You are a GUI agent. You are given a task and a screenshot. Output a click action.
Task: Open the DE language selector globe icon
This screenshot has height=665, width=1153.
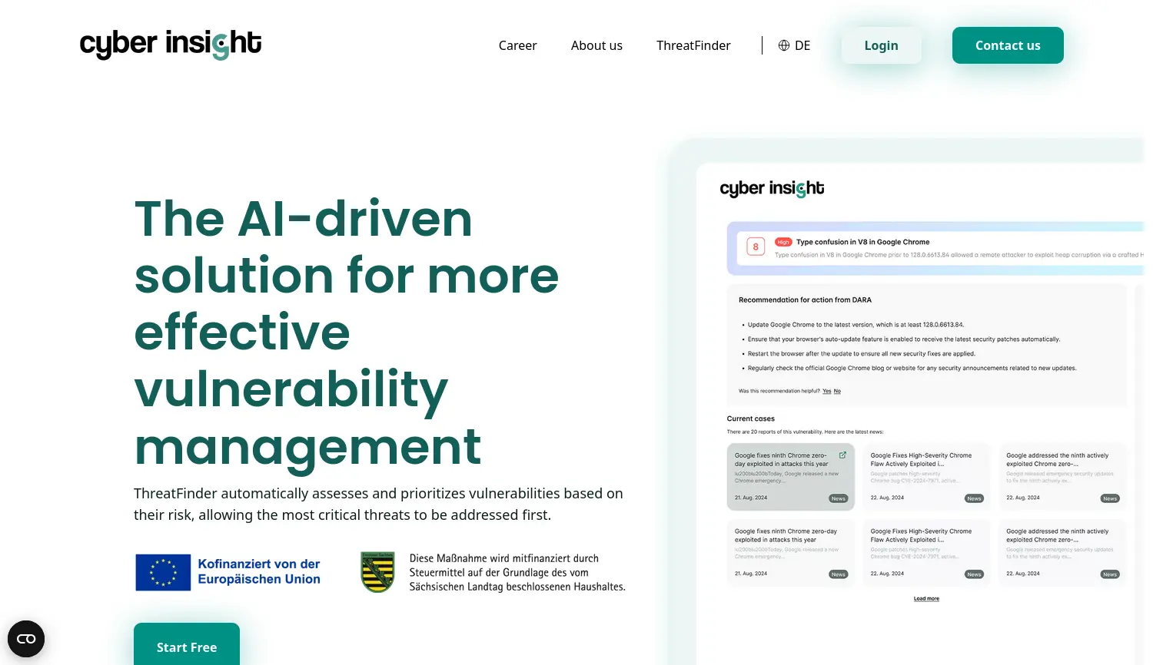(783, 45)
